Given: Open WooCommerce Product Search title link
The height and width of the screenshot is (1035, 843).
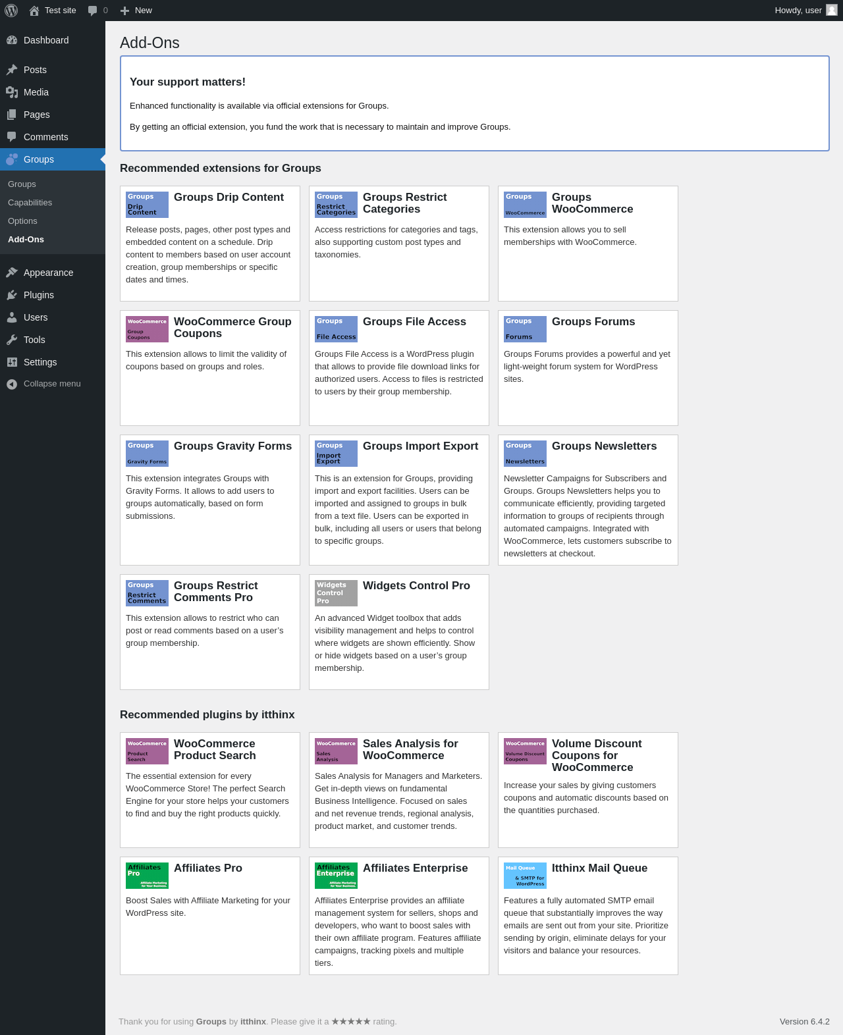Looking at the screenshot, I should click(215, 750).
